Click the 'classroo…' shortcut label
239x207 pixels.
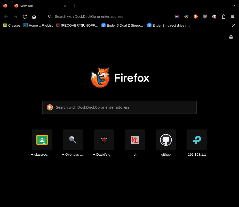pyautogui.click(x=42, y=155)
